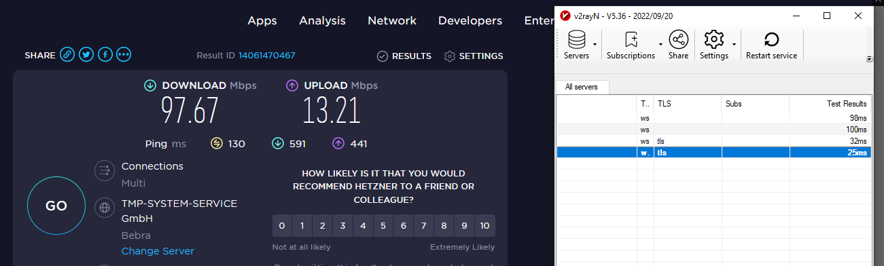Share result on Twitter icon

[x=86, y=55]
